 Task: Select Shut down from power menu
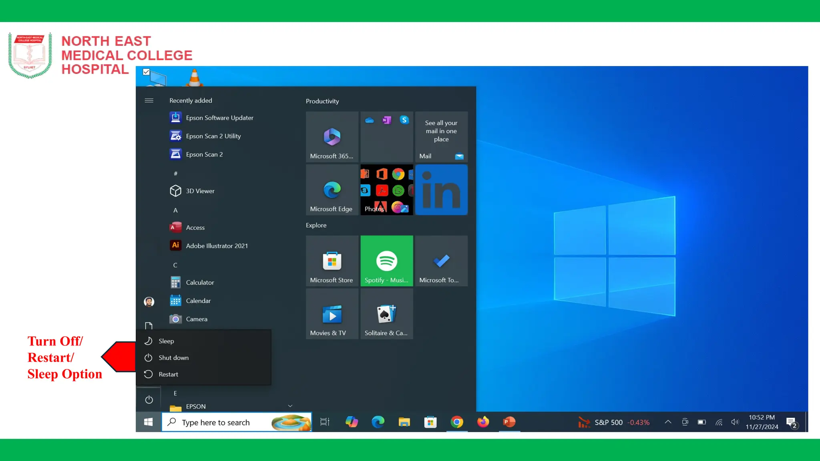pos(173,358)
